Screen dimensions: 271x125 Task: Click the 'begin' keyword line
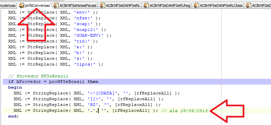pyautogui.click(x=15, y=87)
